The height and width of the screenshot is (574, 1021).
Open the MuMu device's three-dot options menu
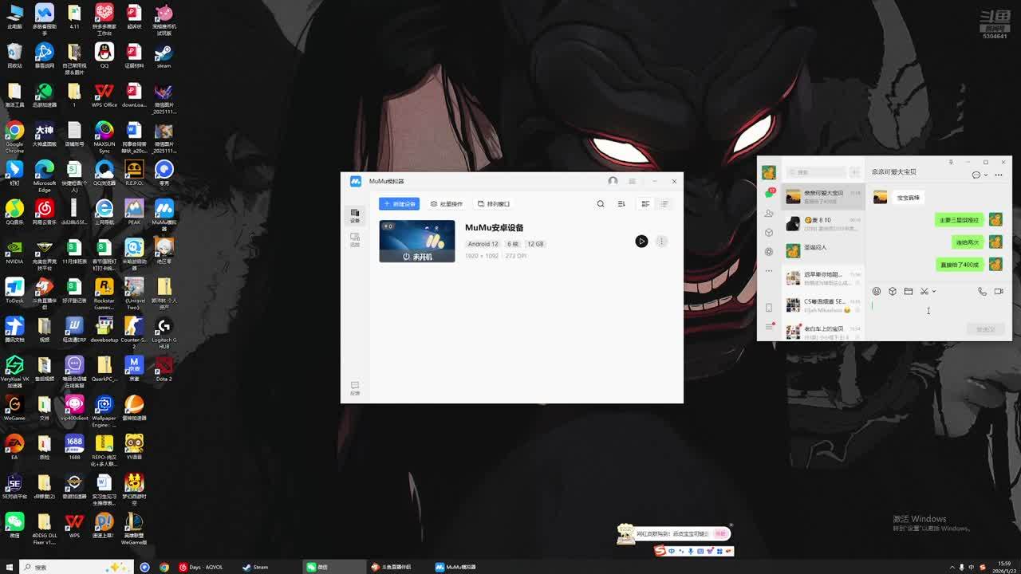click(x=661, y=242)
